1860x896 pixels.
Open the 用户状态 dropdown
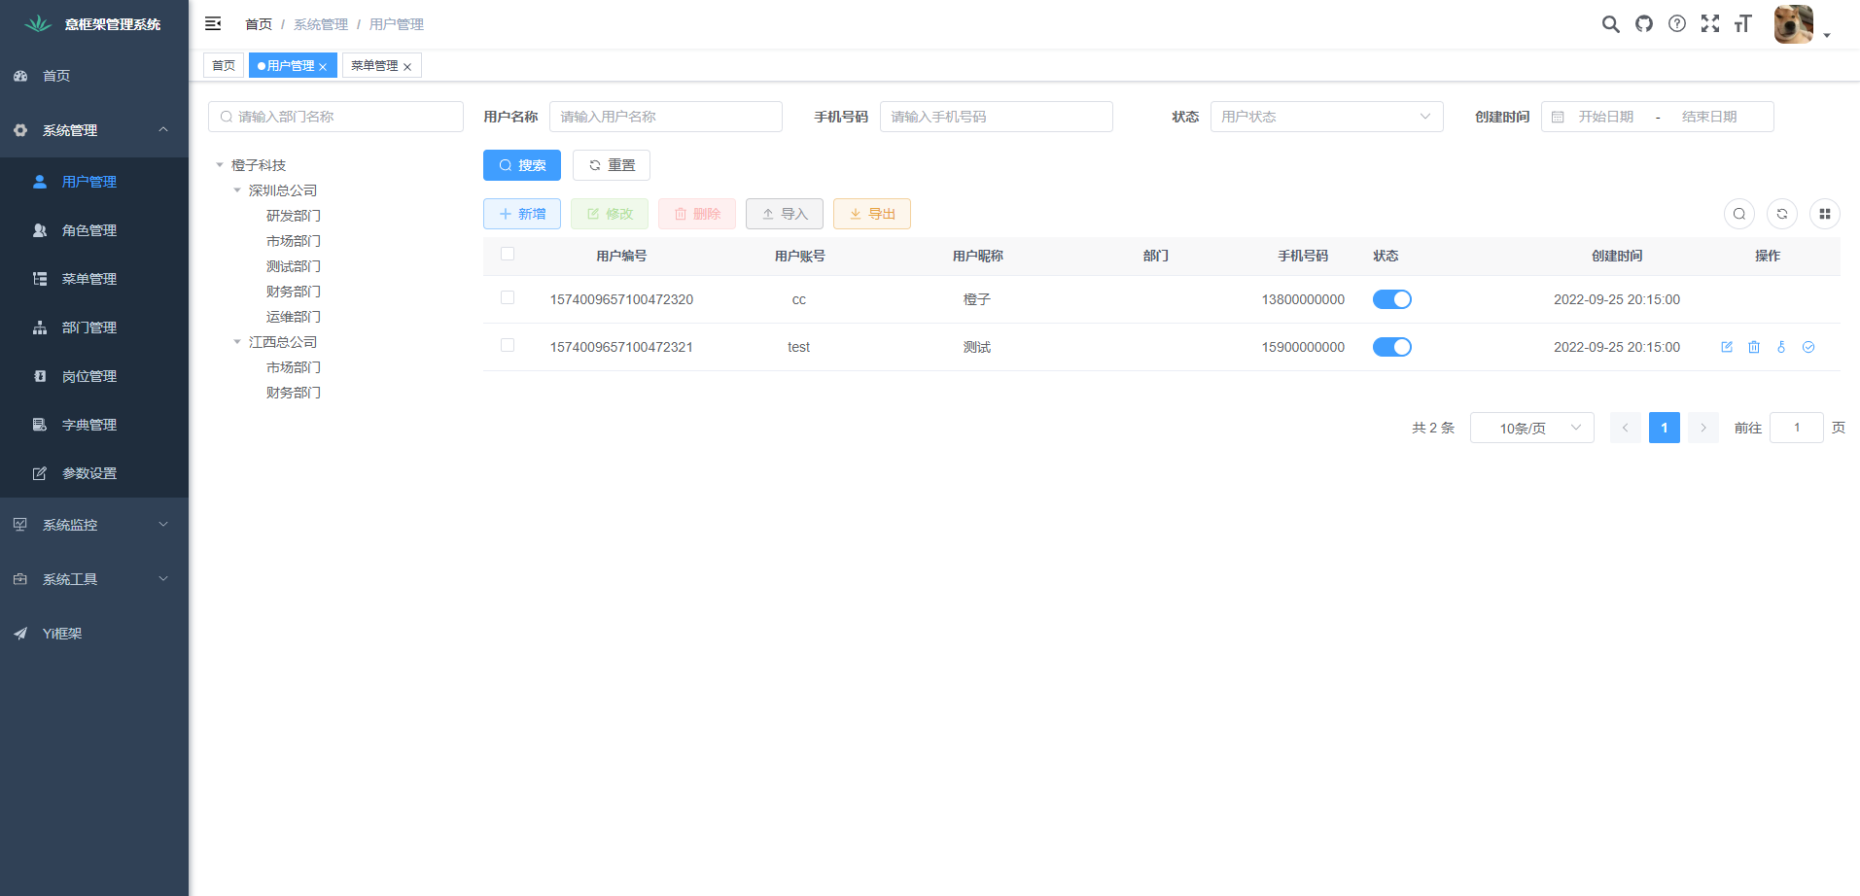click(1326, 116)
